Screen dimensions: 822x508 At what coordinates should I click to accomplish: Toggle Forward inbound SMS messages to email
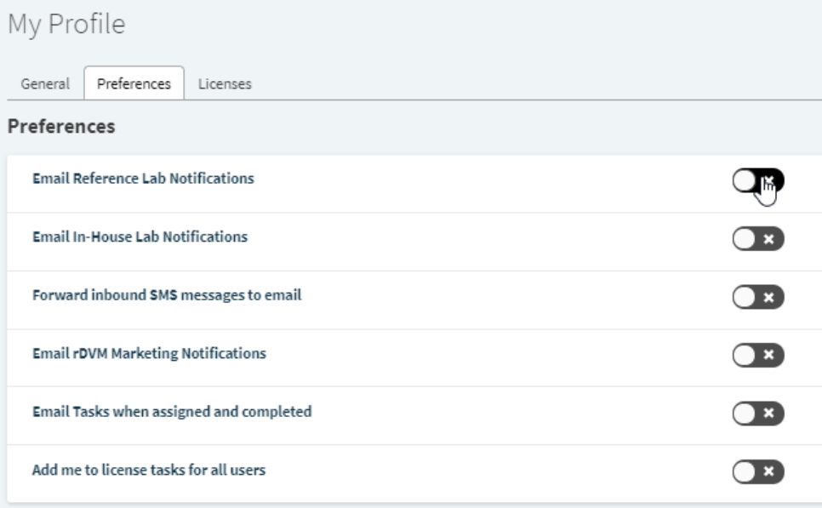point(757,297)
